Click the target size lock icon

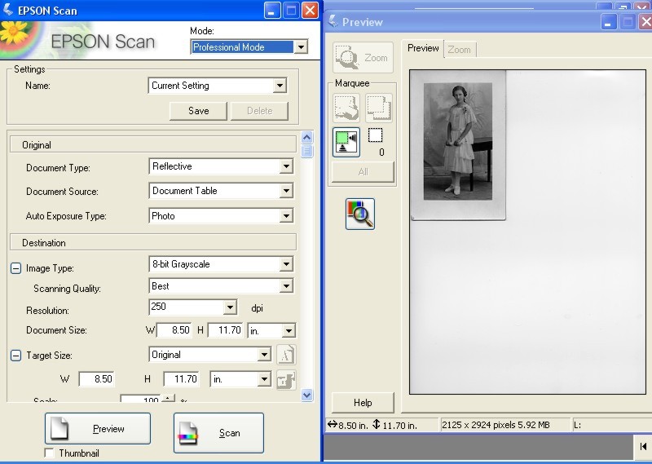(285, 380)
